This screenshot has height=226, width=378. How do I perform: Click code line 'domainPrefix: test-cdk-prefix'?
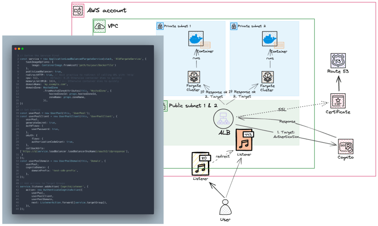55,170
